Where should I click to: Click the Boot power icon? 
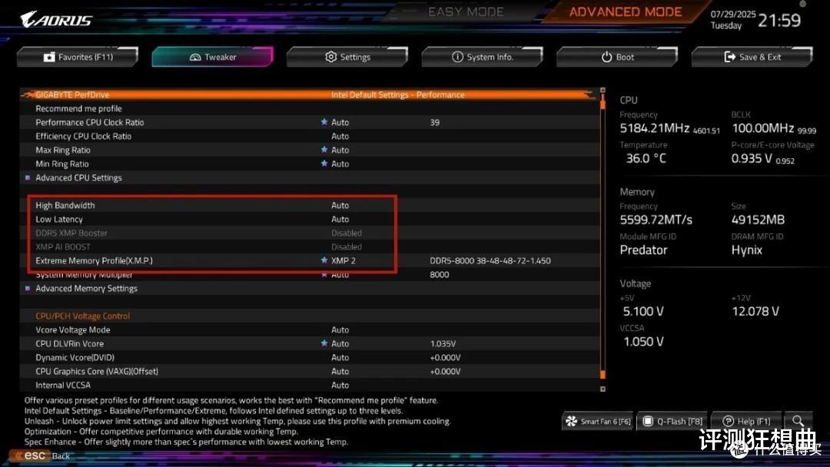[x=606, y=57]
